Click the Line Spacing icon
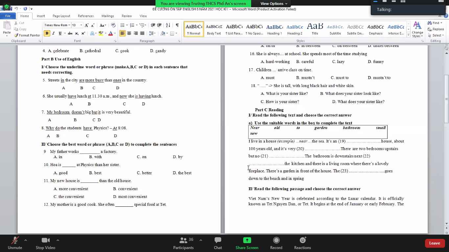This screenshot has height=252, width=449. coord(151,33)
